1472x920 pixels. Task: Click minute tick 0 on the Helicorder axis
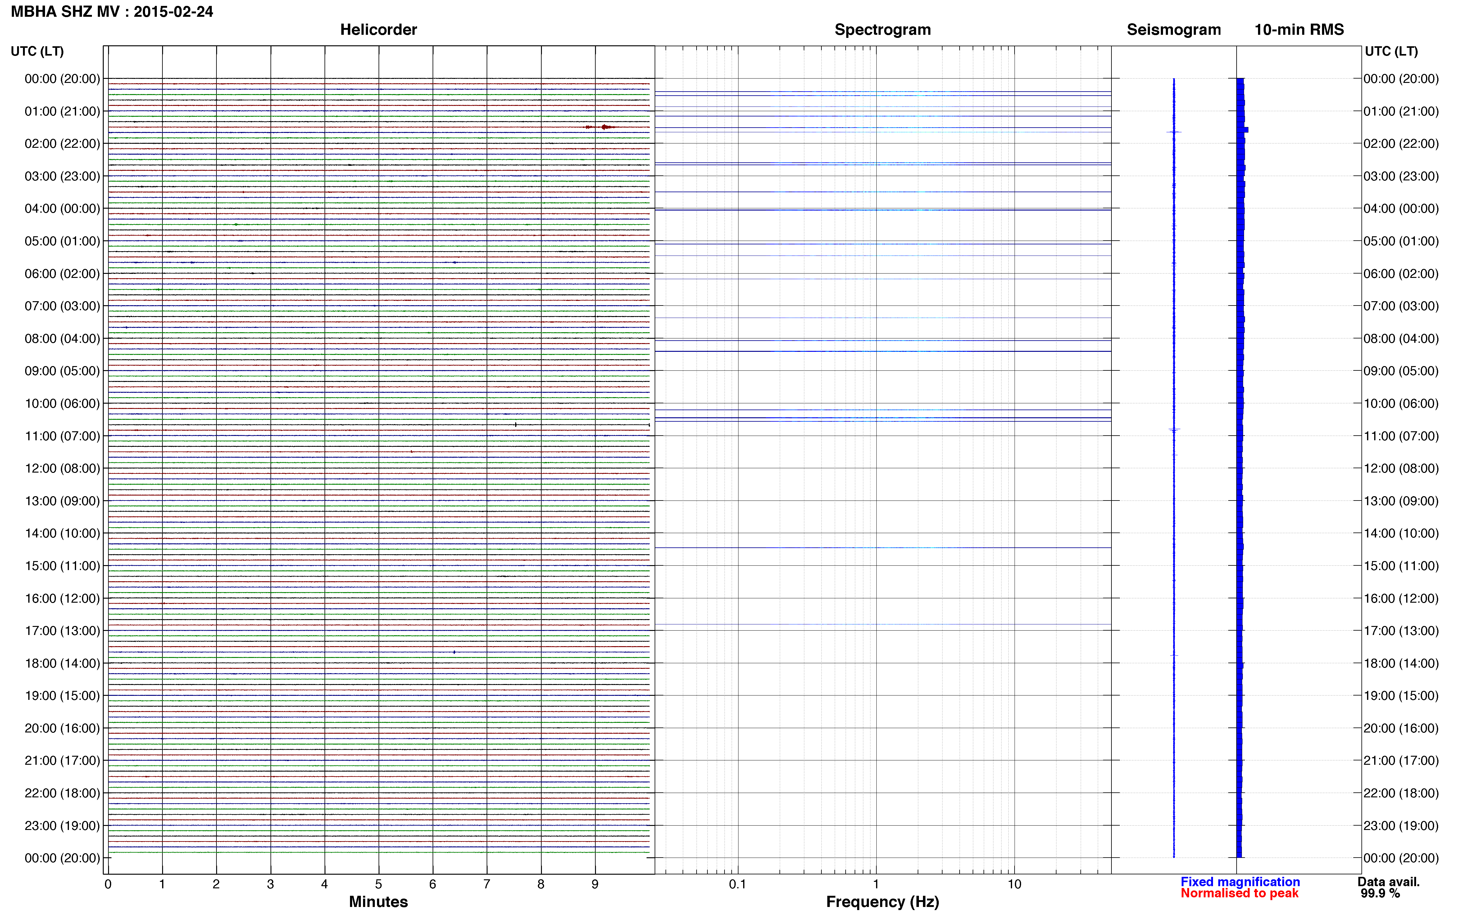click(108, 884)
